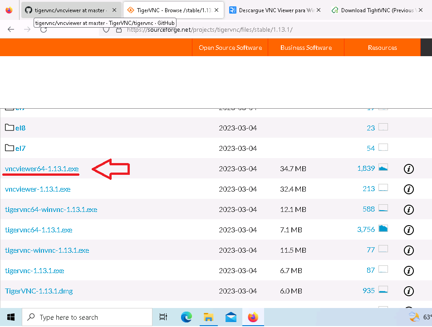View info icon for TigerVNC-1.13.1.dmg
Viewport: 432px width, 327px height.
click(x=408, y=291)
